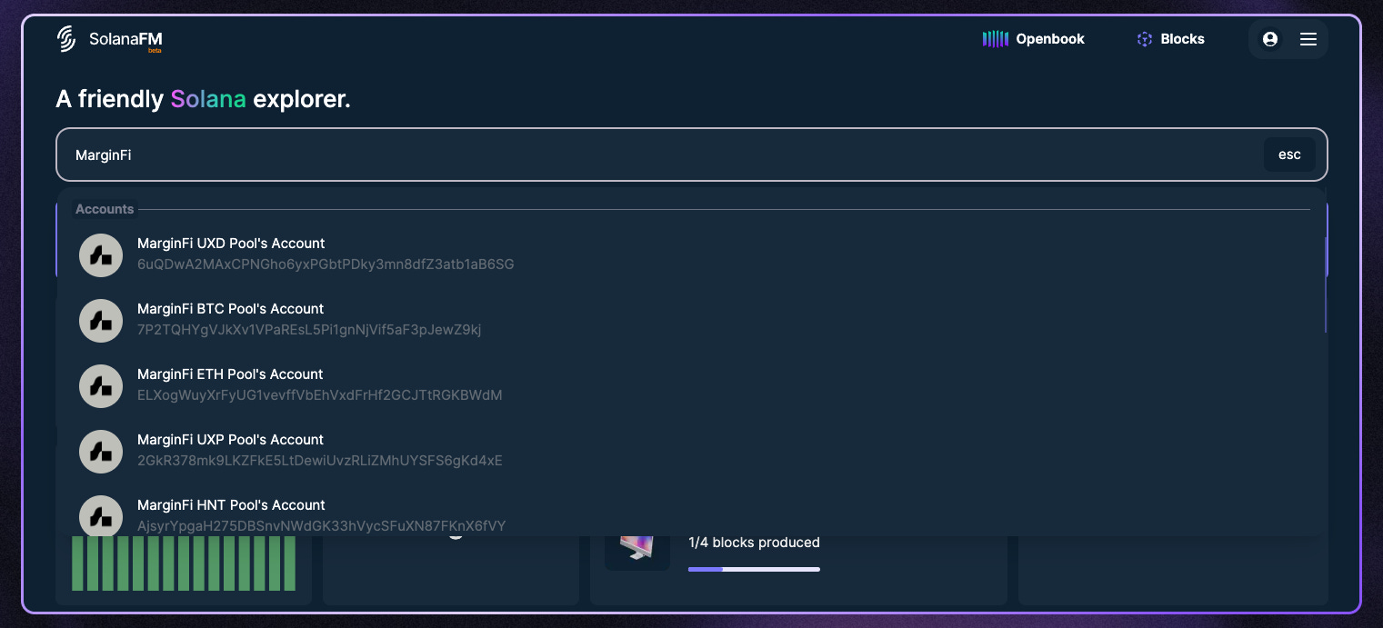
Task: Click the esc button in search bar
Action: click(1289, 155)
